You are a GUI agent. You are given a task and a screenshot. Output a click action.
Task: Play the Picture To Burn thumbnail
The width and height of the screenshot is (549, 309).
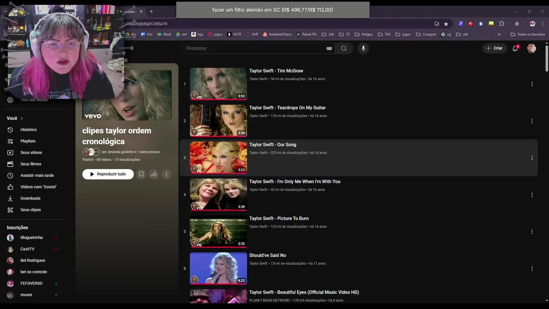(218, 231)
